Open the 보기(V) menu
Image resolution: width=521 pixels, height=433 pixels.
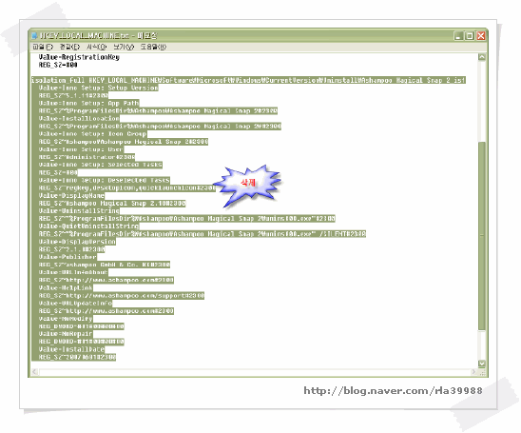[x=124, y=47]
